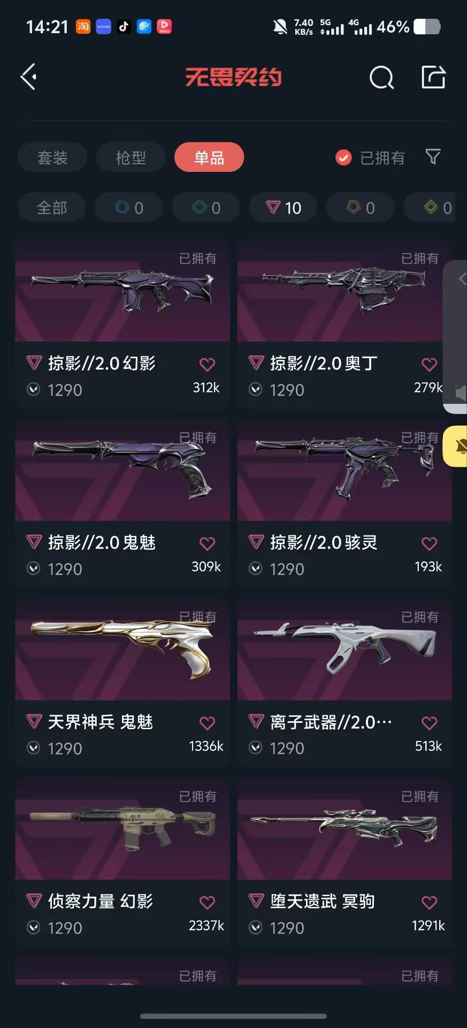This screenshot has width=467, height=1028.
Task: Open the filter funnel icon
Action: click(433, 157)
